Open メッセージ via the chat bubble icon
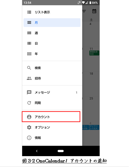The height and width of the screenshot is (167, 129). [29, 92]
